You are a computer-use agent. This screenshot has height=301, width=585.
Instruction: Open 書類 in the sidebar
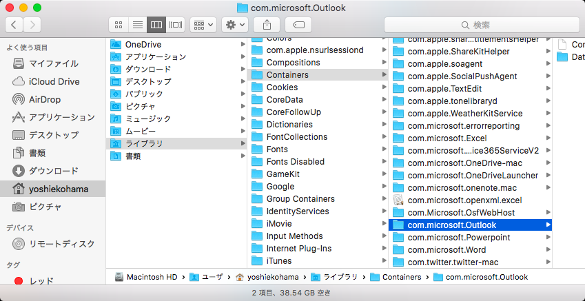click(x=52, y=153)
